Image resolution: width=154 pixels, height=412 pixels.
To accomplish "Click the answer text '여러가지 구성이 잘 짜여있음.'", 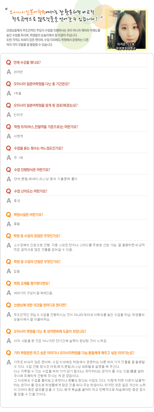I will click(33, 293).
